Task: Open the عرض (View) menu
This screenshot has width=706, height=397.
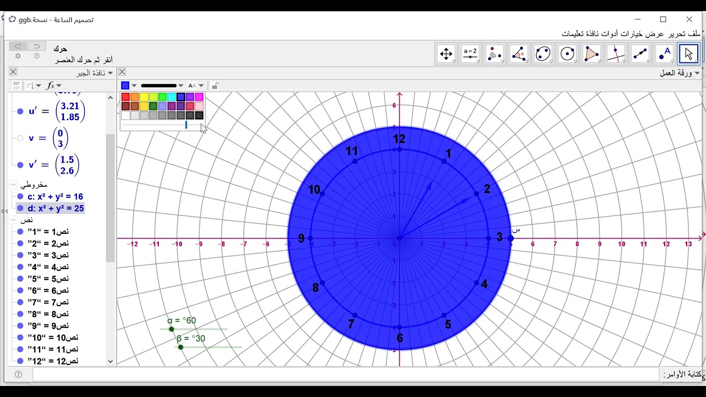Action: point(657,34)
